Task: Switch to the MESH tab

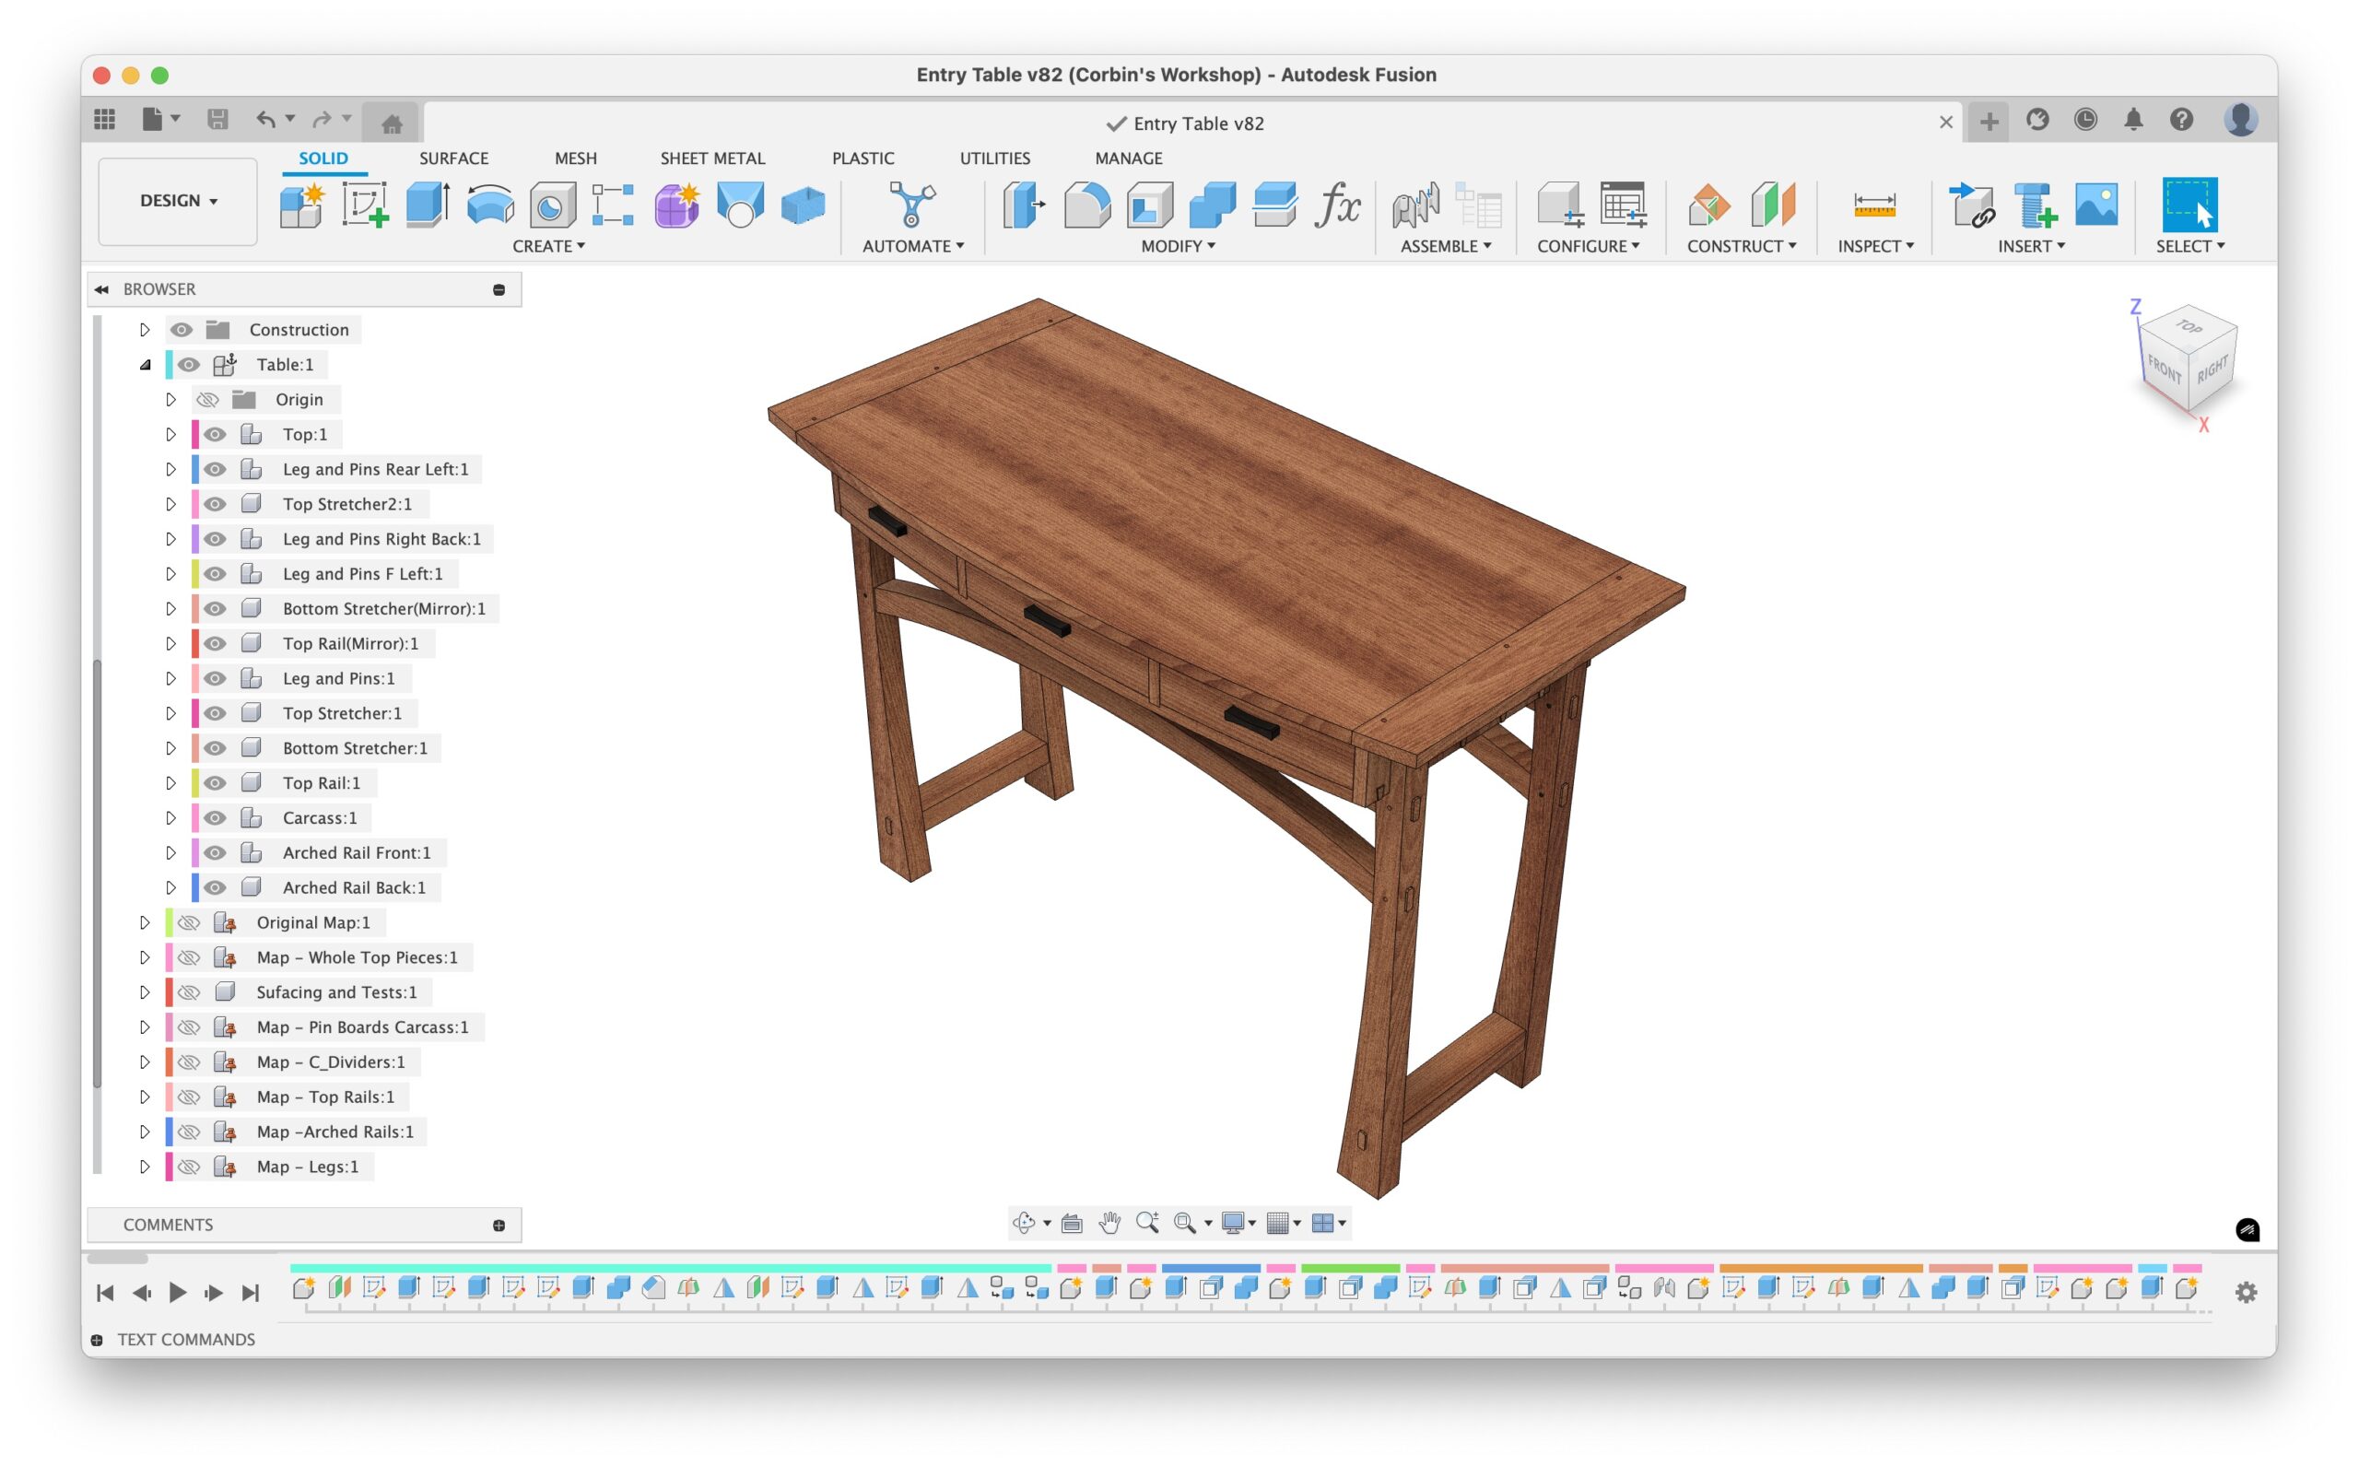Action: coord(576,158)
